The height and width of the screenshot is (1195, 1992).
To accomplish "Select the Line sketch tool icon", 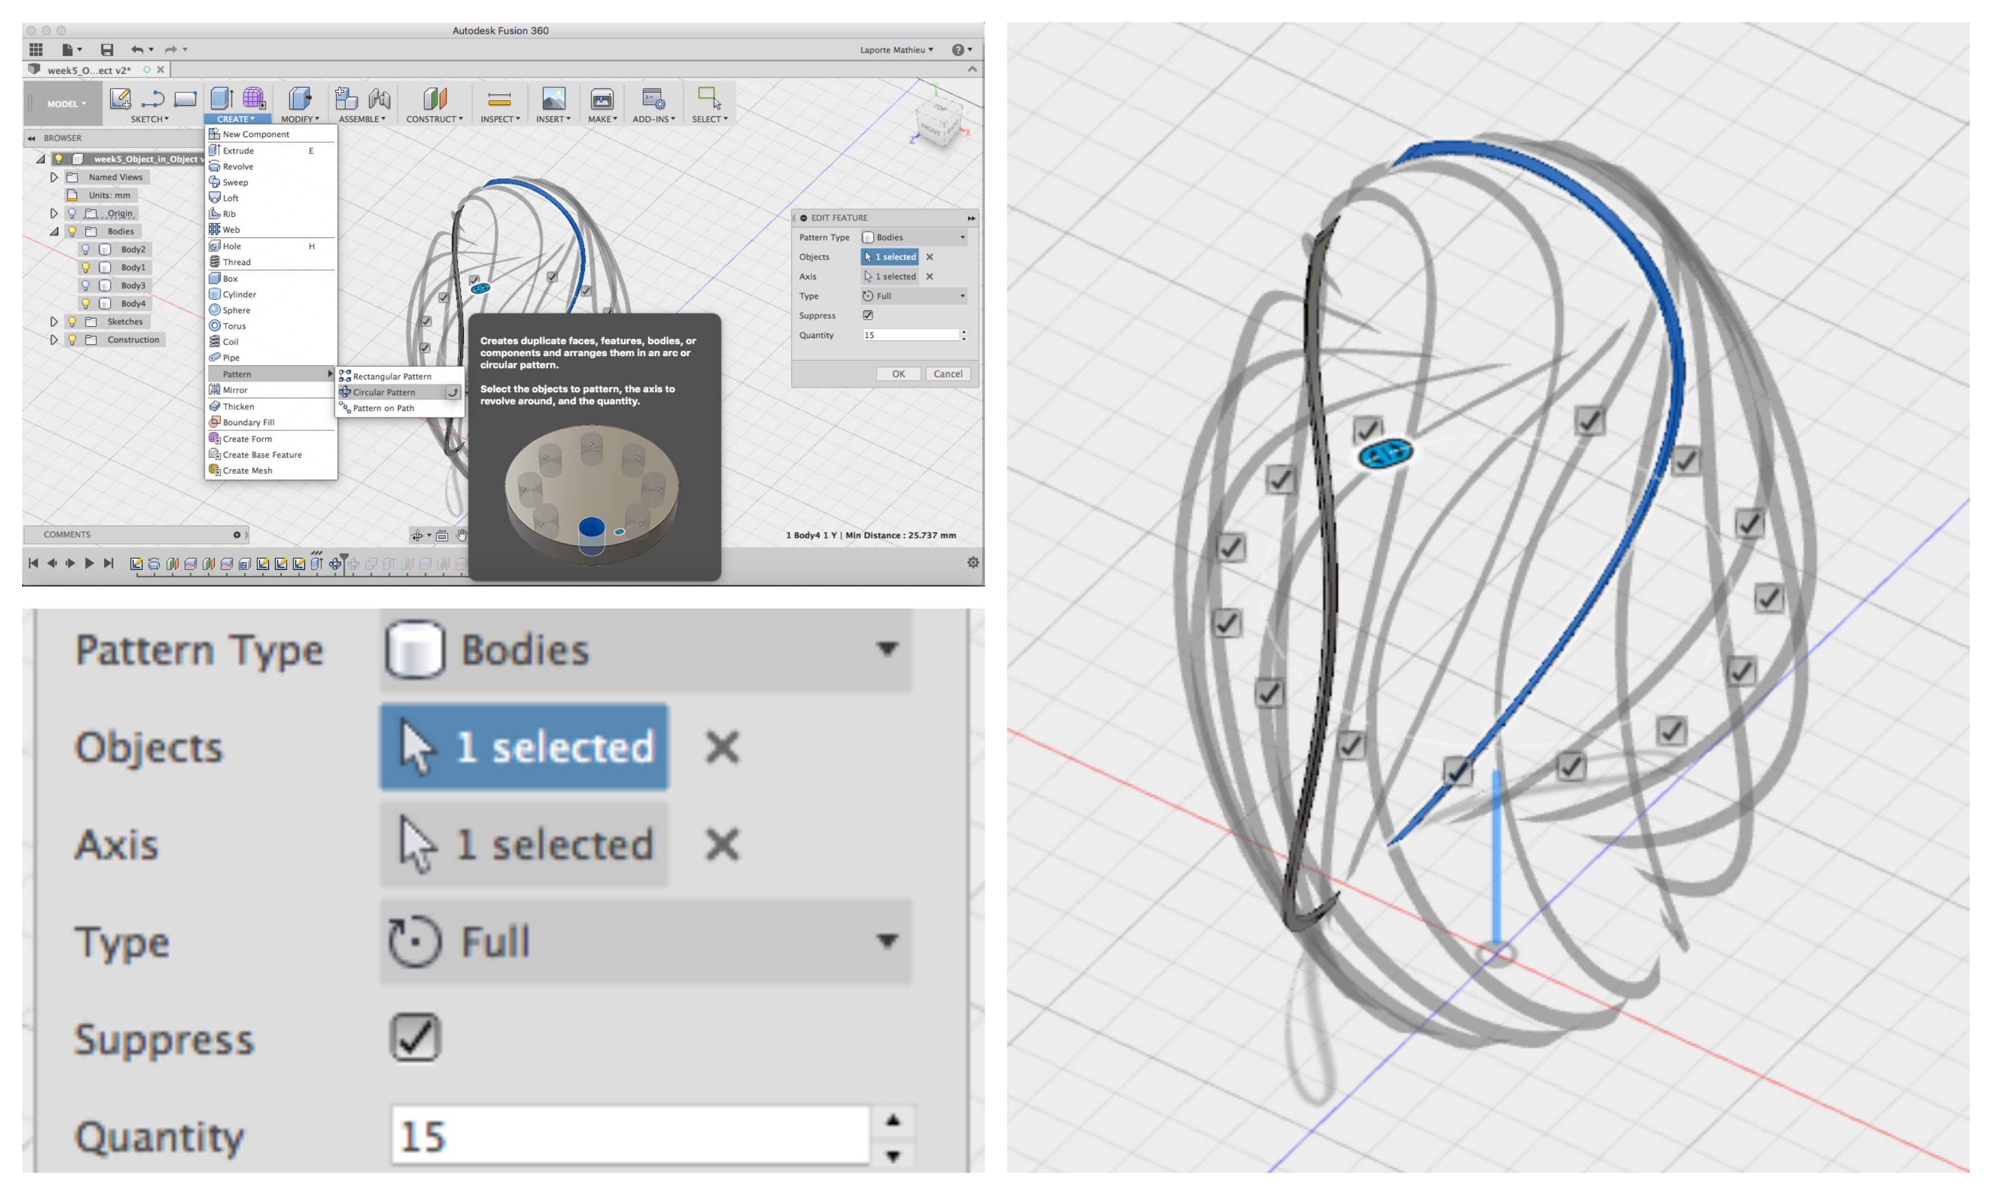I will pyautogui.click(x=152, y=99).
